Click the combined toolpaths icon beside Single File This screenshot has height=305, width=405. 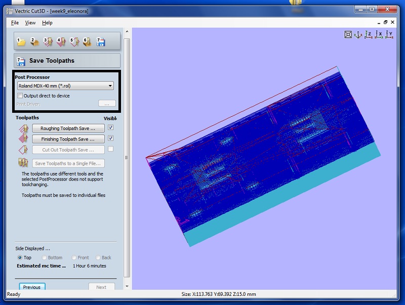pos(23,162)
